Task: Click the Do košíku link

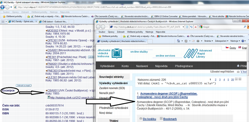Action: pos(149,119)
